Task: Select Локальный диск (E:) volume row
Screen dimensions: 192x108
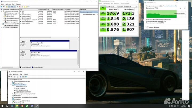Action: coord(50,21)
